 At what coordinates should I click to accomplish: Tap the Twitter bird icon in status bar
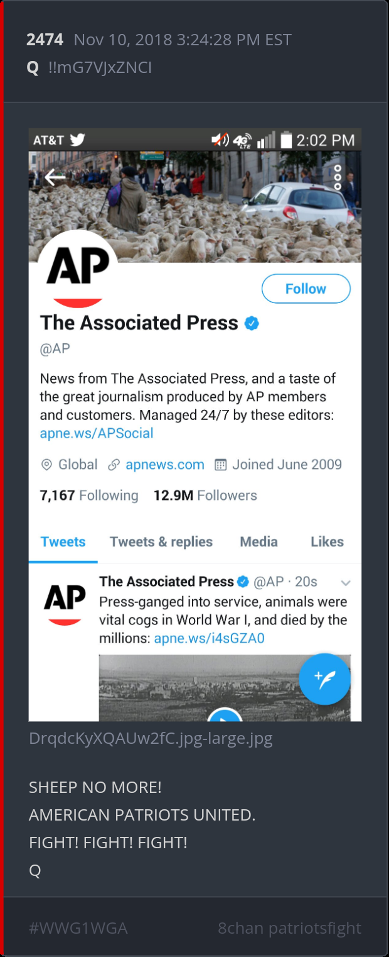[x=77, y=140]
